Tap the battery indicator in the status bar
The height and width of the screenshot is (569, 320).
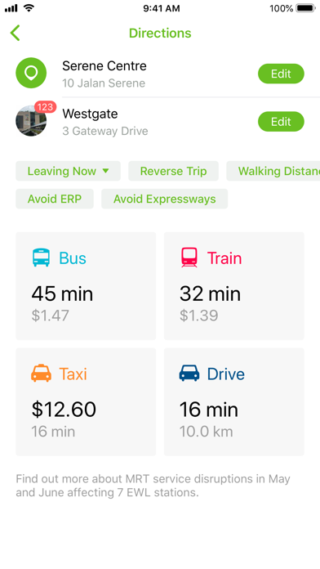tap(305, 8)
